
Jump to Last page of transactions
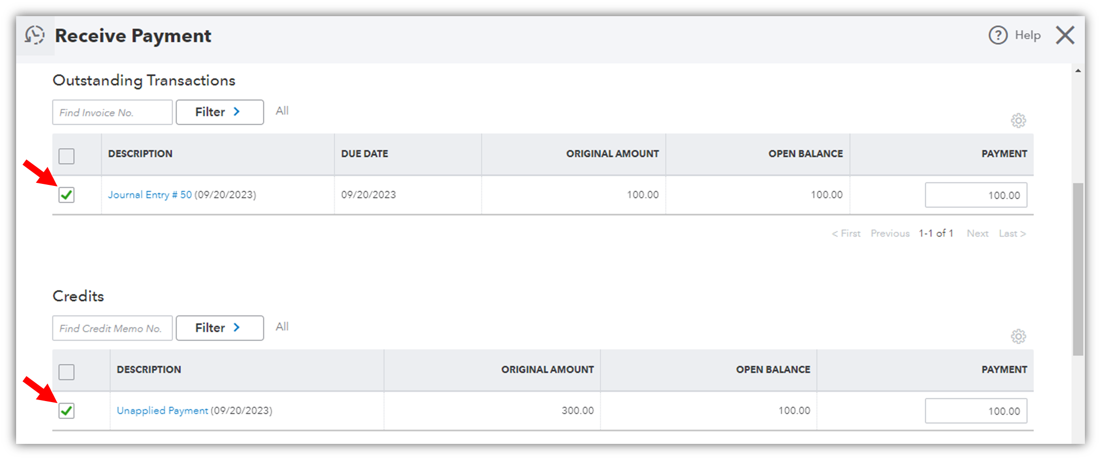coord(1012,233)
